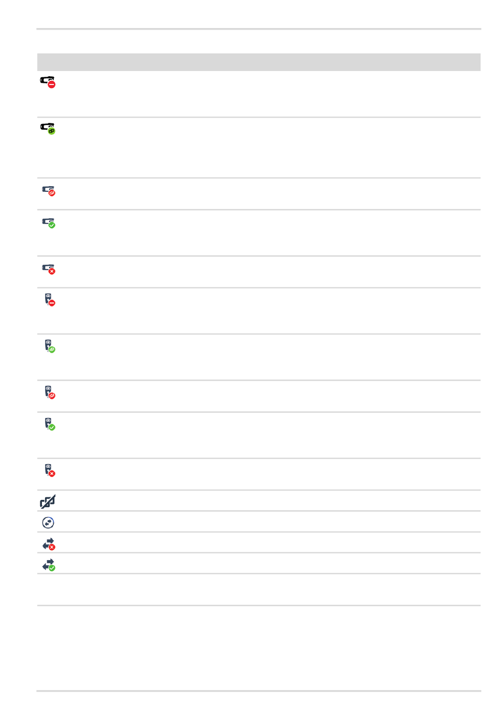Click the pump icon with red minus badge
492x713 pixels.
(48, 82)
